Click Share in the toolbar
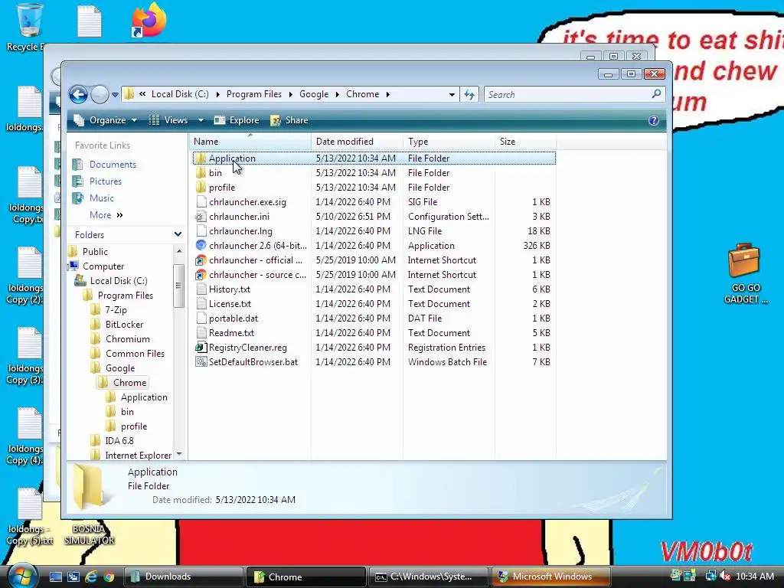The image size is (784, 588). pyautogui.click(x=289, y=120)
